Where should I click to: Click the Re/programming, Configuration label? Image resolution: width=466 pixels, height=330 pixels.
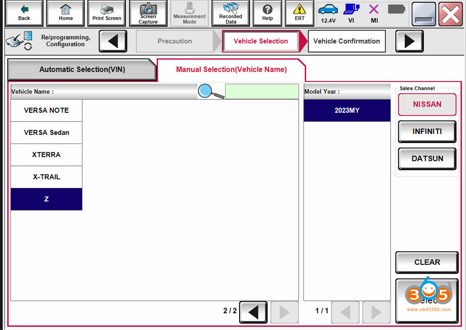click(x=66, y=41)
